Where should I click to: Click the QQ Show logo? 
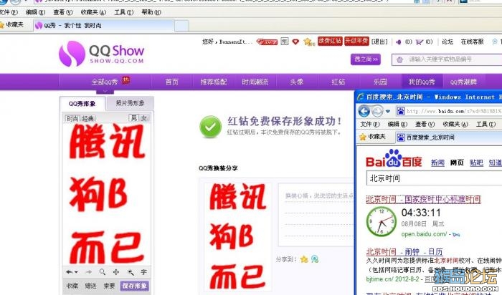tap(102, 54)
